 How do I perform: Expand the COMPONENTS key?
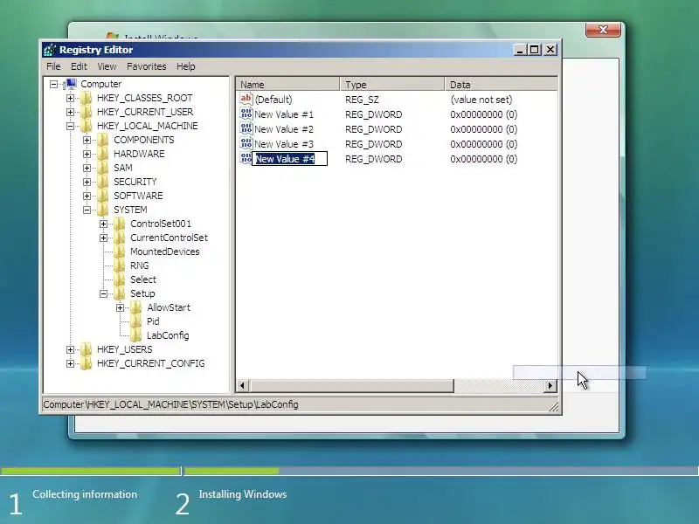click(87, 140)
